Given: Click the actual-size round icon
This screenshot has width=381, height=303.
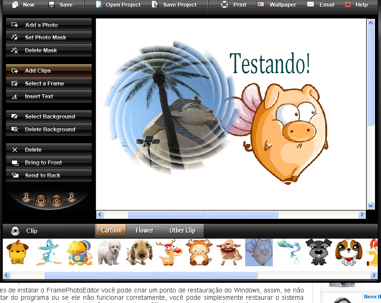Looking at the screenshot, I should (57, 200).
